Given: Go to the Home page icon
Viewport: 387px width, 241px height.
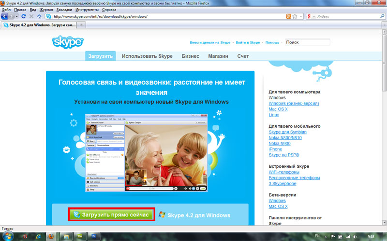Looking at the screenshot, I should 39,16.
